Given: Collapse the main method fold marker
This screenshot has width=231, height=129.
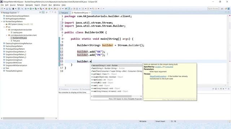Looking at the screenshot, I should (64, 39).
